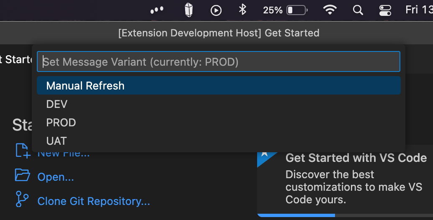Viewport: 433px width, 220px height.
Task: Open Control Center toggles icon
Action: pos(385,10)
